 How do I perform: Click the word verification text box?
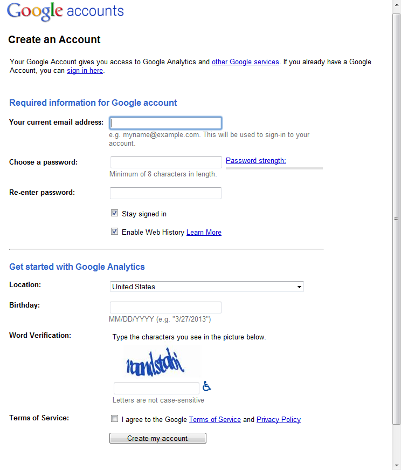pos(156,389)
